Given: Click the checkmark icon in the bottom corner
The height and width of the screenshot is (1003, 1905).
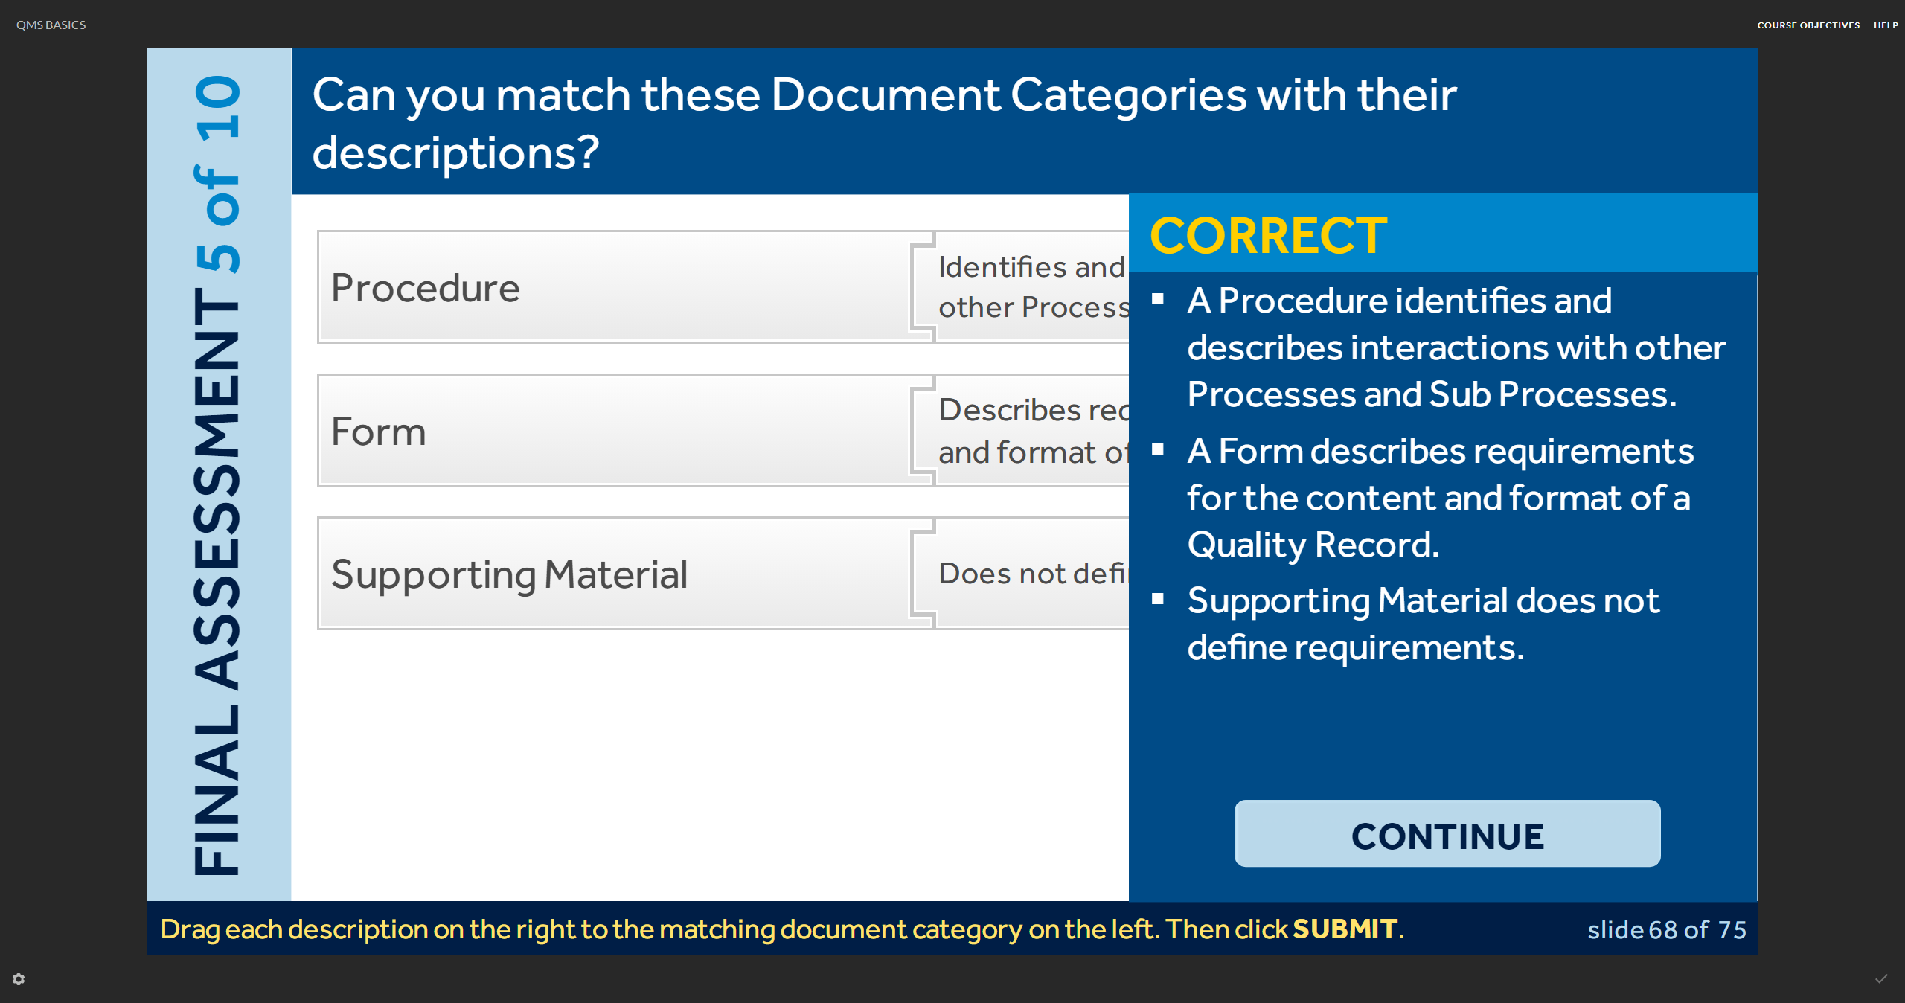Looking at the screenshot, I should [x=1881, y=979].
